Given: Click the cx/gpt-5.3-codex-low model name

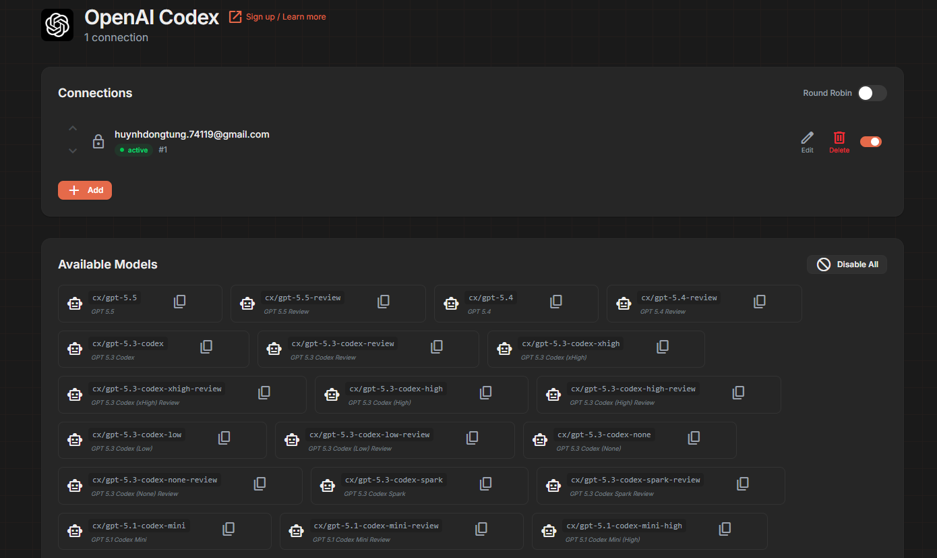Looking at the screenshot, I should [137, 435].
